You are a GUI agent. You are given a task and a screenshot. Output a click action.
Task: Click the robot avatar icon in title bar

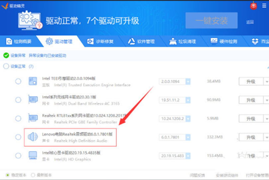pos(254,6)
